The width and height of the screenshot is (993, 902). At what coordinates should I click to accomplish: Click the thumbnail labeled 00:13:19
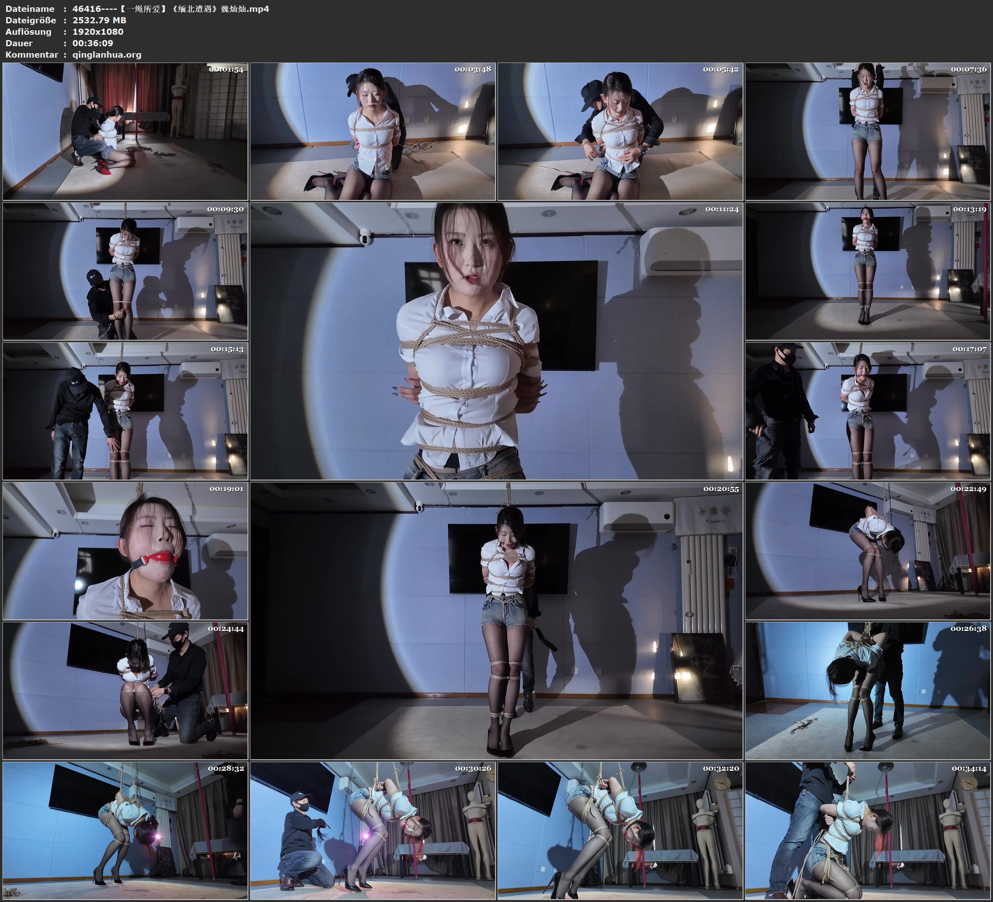click(868, 271)
